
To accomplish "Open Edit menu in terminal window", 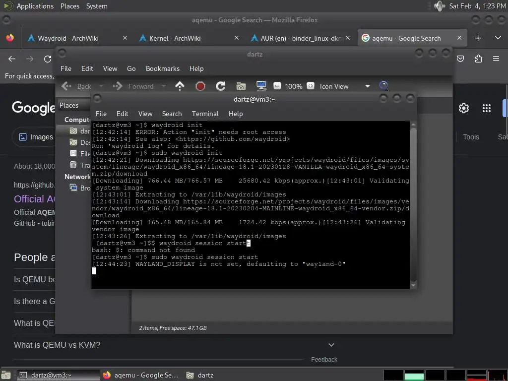I will pyautogui.click(x=122, y=114).
